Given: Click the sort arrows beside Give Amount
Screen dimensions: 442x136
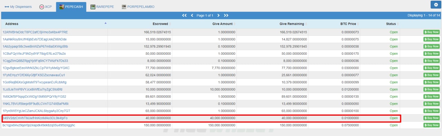Looking at the screenshot, I should click(x=234, y=24).
